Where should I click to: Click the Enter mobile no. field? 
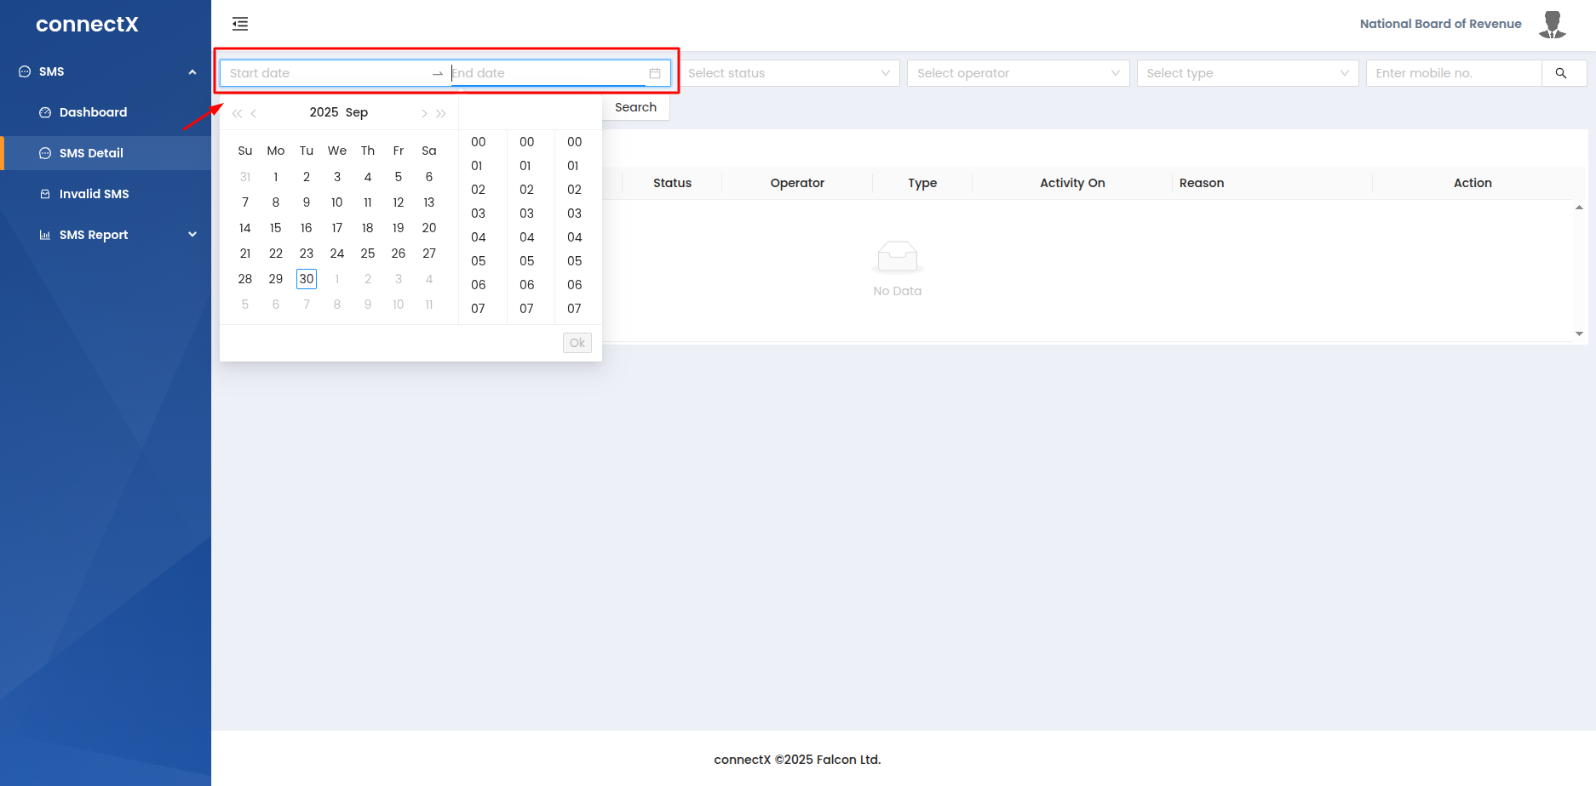1453,73
